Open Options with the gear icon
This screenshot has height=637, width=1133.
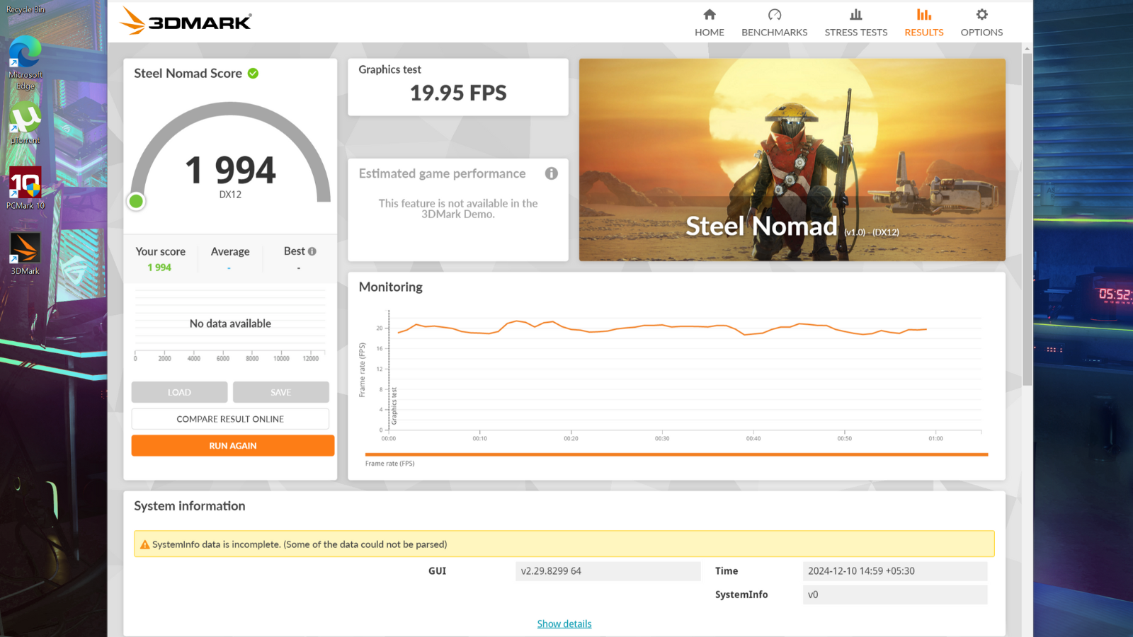[981, 15]
